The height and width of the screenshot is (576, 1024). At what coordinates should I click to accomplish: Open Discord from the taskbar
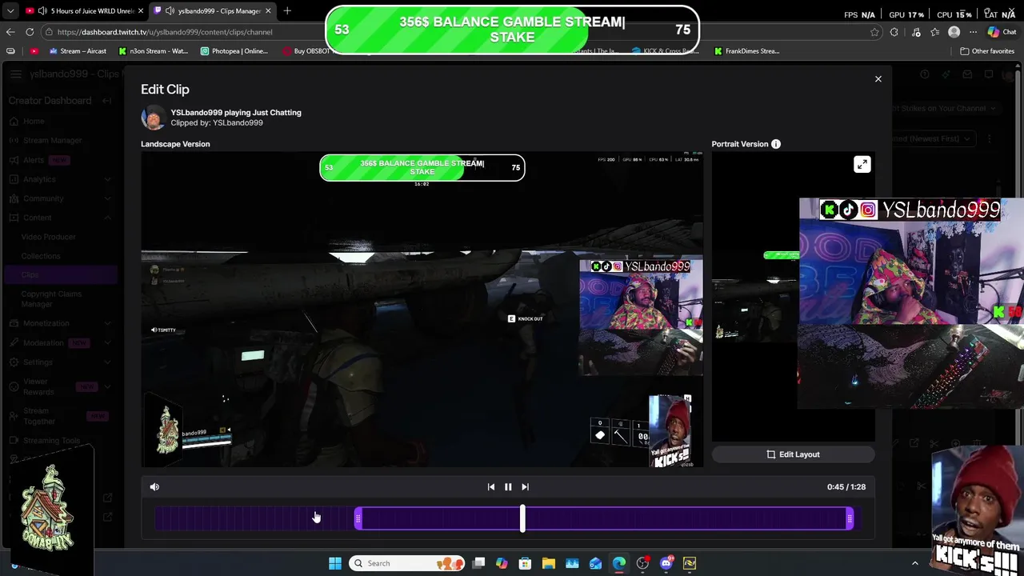click(666, 563)
